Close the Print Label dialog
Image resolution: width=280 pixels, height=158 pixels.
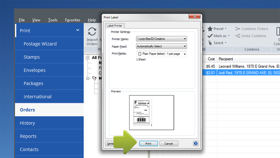pos(195,16)
